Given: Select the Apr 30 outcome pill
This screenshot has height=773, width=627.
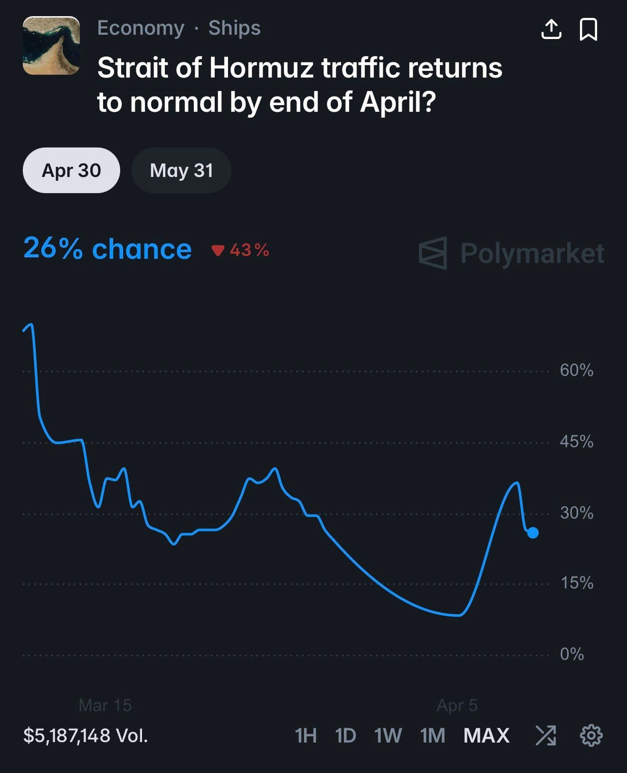Looking at the screenshot, I should 71,170.
